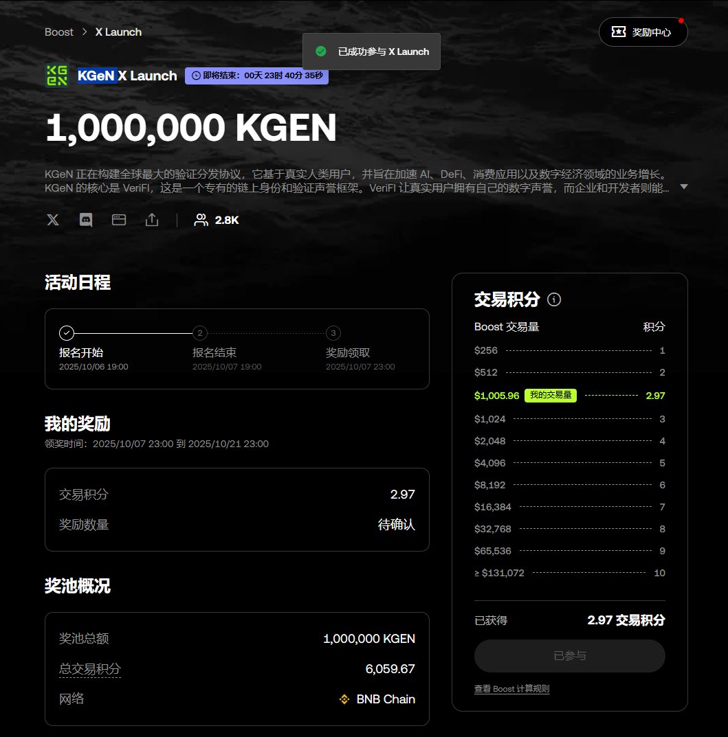728x737 pixels.
Task: Click 6,059.67 total trading points value
Action: click(390, 669)
